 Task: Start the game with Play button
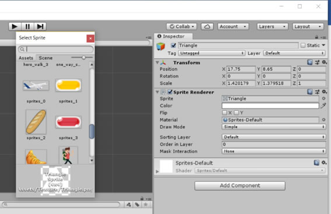pyautogui.click(x=15, y=27)
